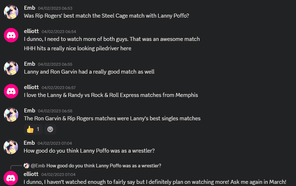This screenshot has width=296, height=186.
Task: Click the add reaction smiley icon
Action: [x=50, y=129]
